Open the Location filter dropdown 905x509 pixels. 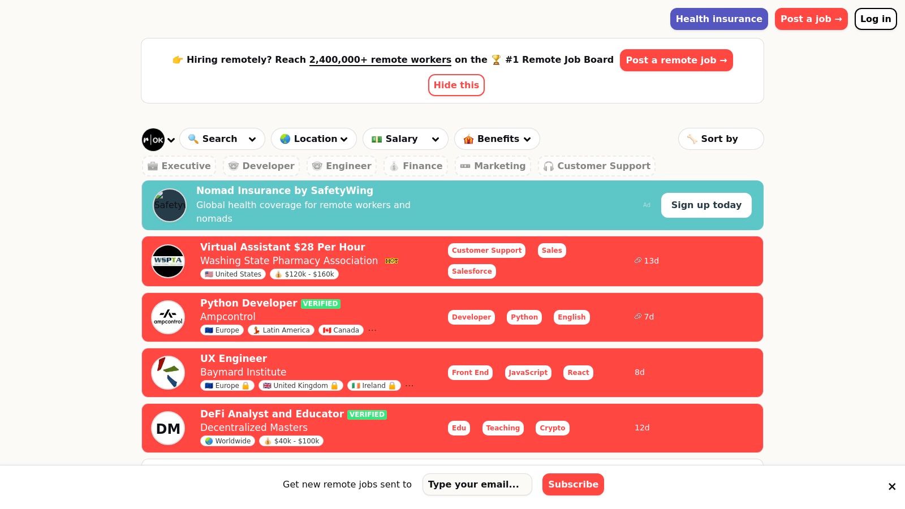pyautogui.click(x=314, y=139)
